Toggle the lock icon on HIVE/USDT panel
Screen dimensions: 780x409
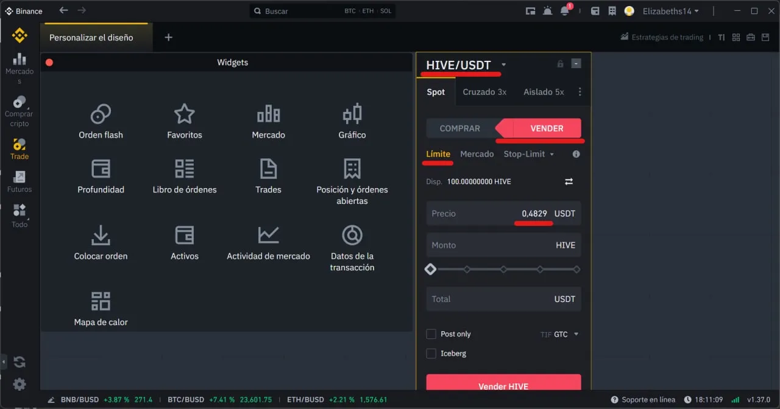pyautogui.click(x=560, y=64)
